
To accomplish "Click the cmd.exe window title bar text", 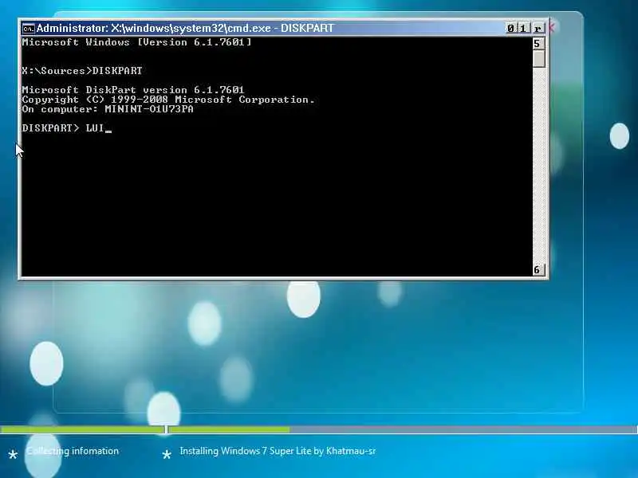I will point(185,28).
